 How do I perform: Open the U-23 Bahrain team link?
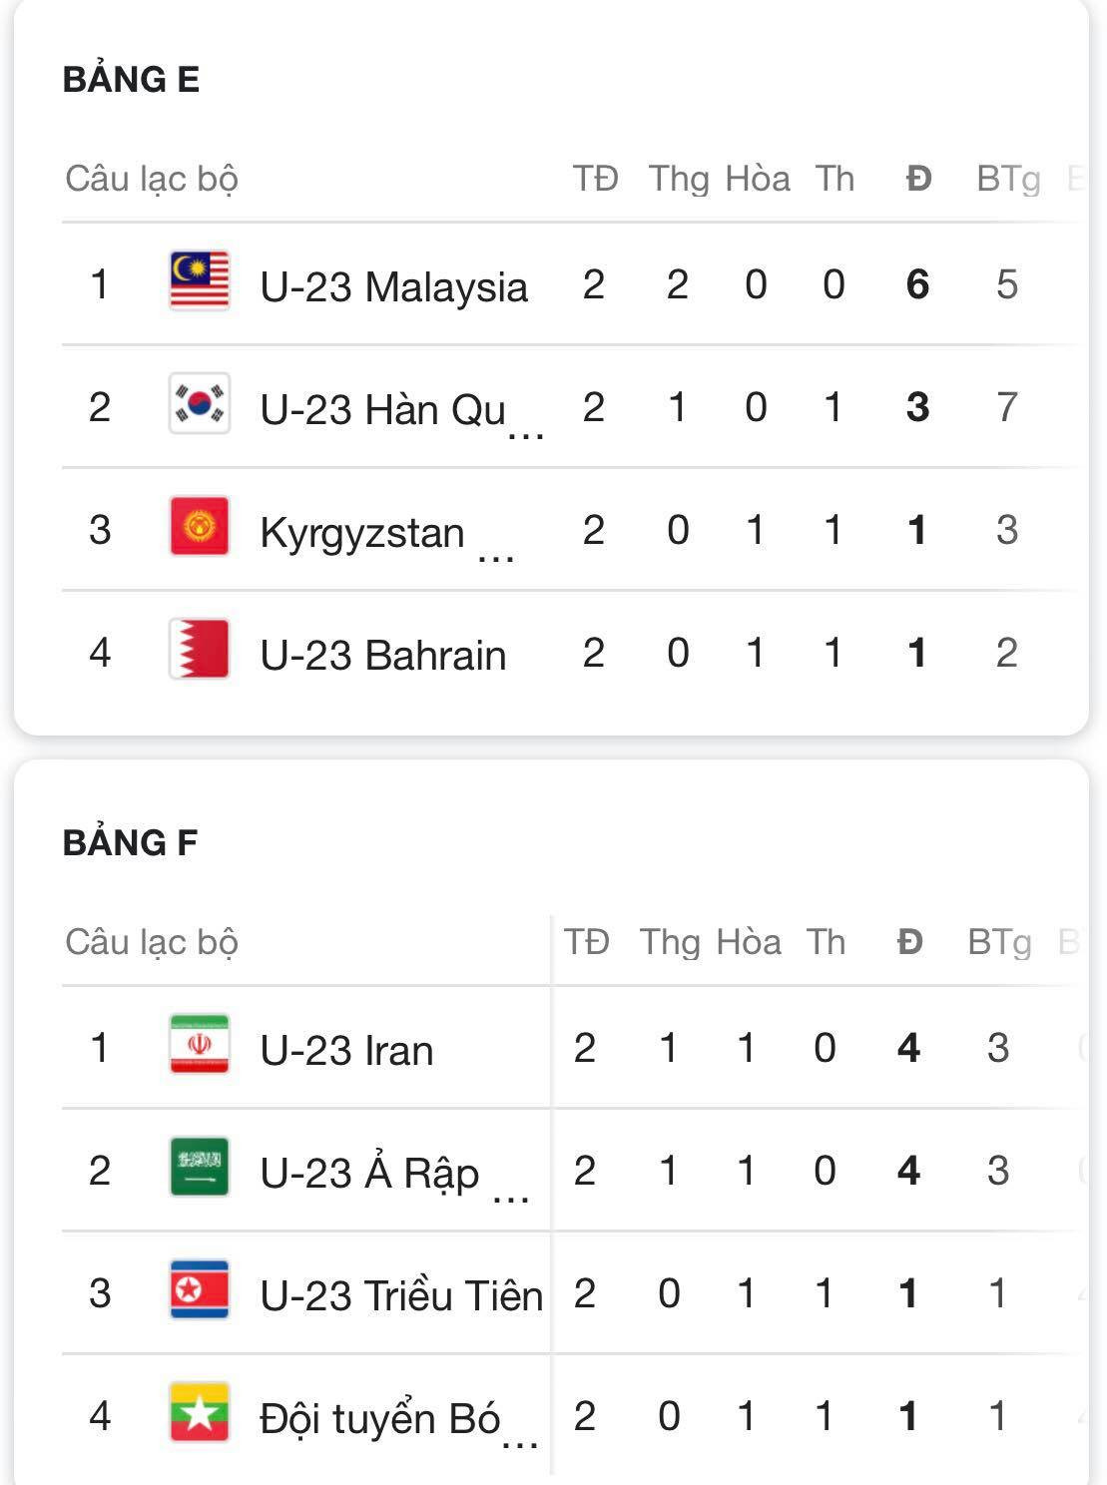click(x=382, y=656)
